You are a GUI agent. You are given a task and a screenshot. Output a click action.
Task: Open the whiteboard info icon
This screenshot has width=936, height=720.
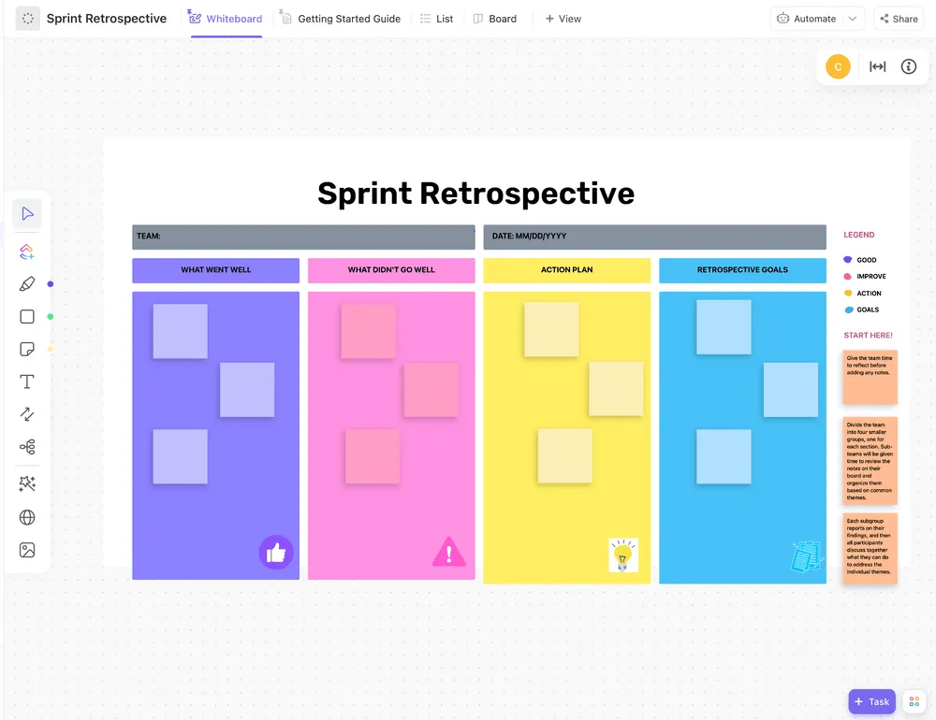tap(909, 66)
